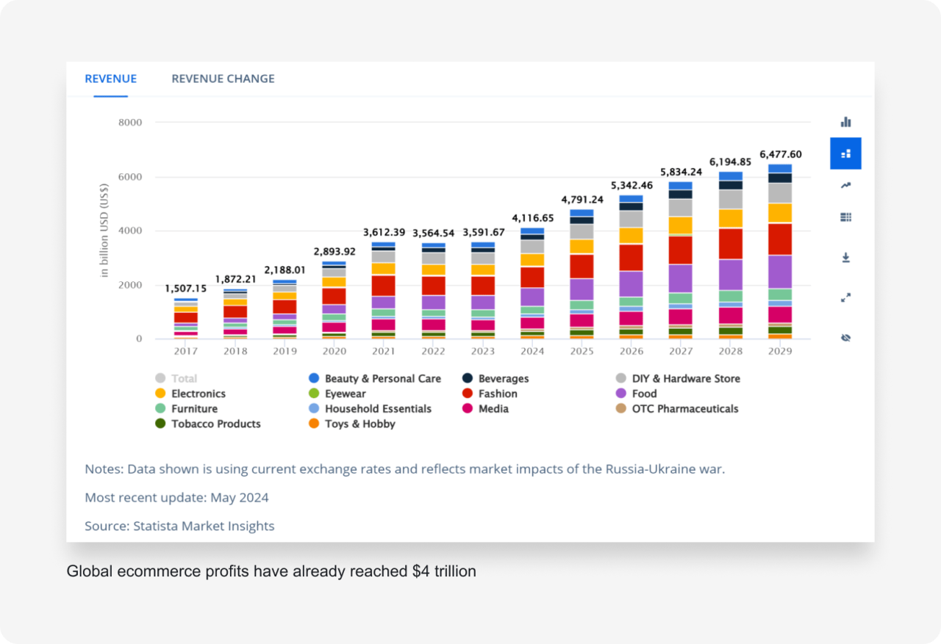
Task: Click the hide-labels eye icon
Action: [x=845, y=337]
